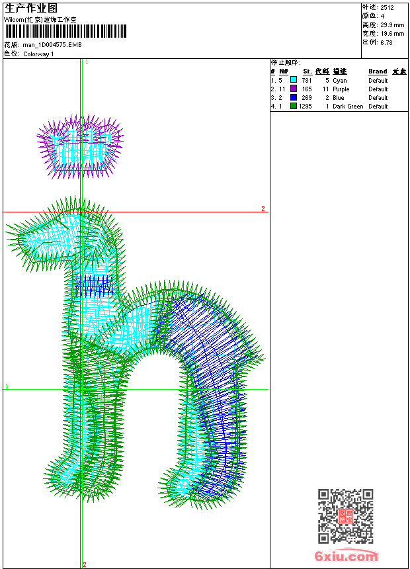Click the QR code image
The width and height of the screenshot is (410, 569).
[x=346, y=516]
